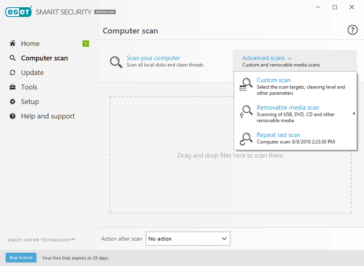Viewport: 364px width, 266px height.
Task: Choose Removable media scan
Action: (288, 108)
